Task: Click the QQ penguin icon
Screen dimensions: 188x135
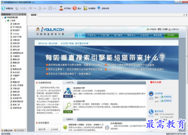Action: pos(151,94)
